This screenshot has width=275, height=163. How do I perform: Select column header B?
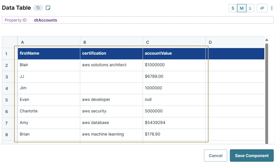pos(111,42)
